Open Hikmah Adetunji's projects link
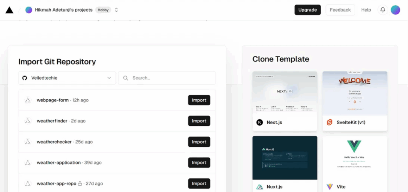408x192 pixels. [x=64, y=10]
